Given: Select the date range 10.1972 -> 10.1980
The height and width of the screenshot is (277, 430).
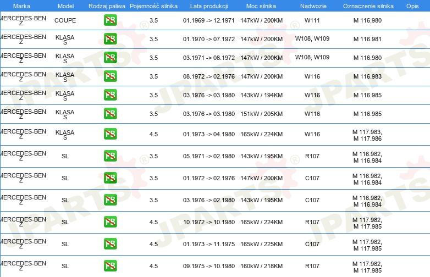Looking at the screenshot, I should pyautogui.click(x=209, y=222).
